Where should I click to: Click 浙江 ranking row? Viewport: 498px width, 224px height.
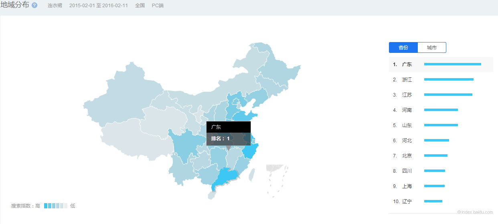point(407,80)
